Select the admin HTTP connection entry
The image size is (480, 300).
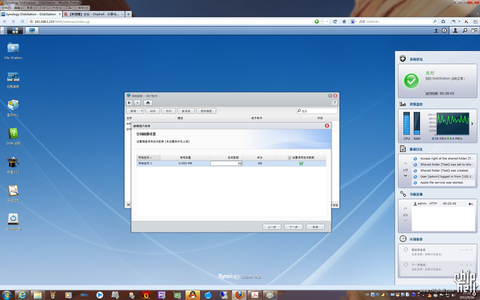pyautogui.click(x=443, y=203)
